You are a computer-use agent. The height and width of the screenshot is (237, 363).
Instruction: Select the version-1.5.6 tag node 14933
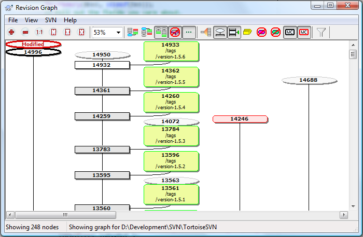(171, 51)
